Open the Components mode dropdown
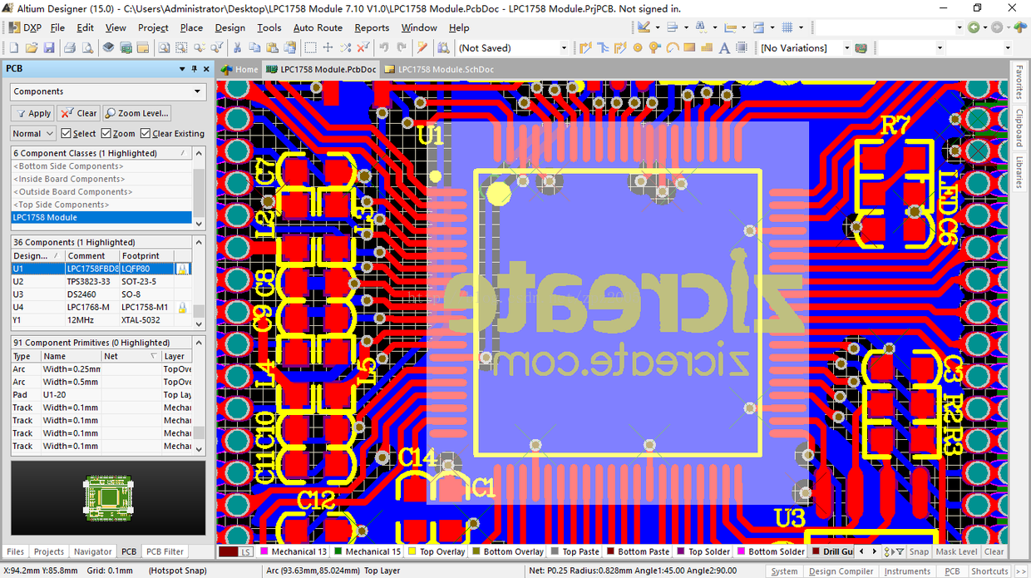1031x578 pixels. pyautogui.click(x=107, y=91)
